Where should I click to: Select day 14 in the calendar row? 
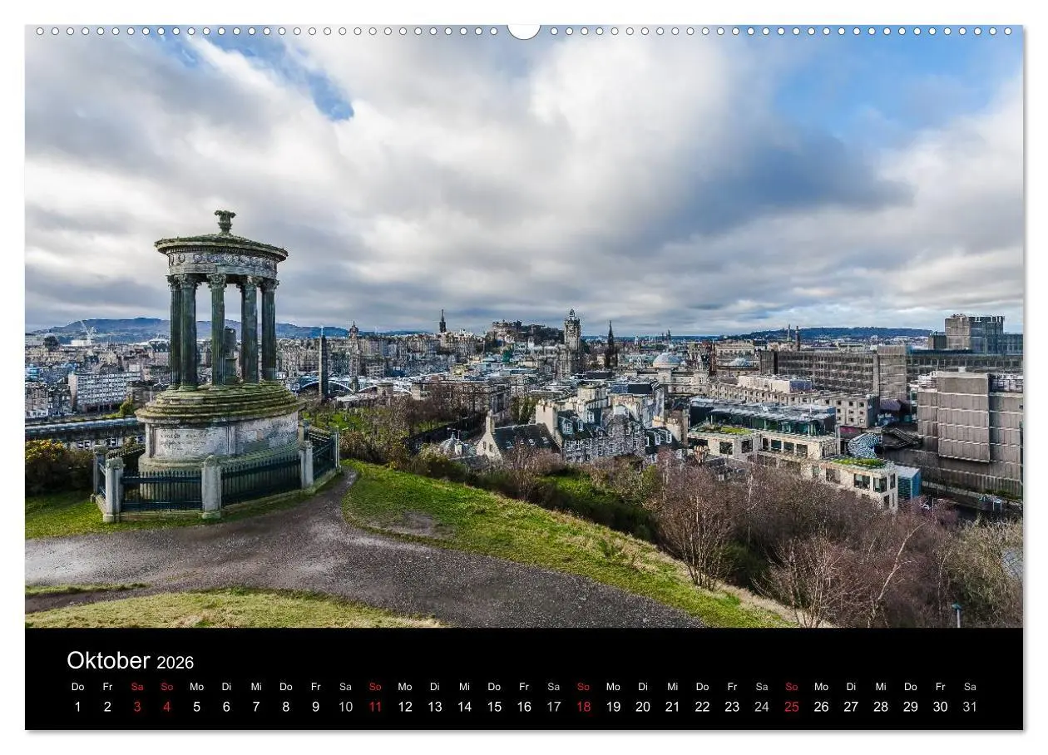464,707
